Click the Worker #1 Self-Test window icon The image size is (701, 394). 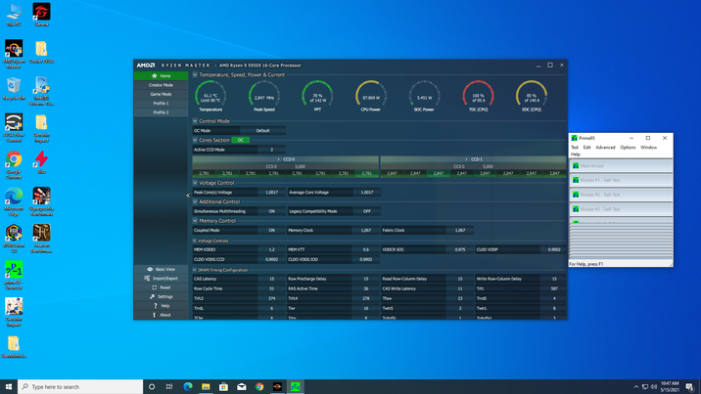pos(576,180)
